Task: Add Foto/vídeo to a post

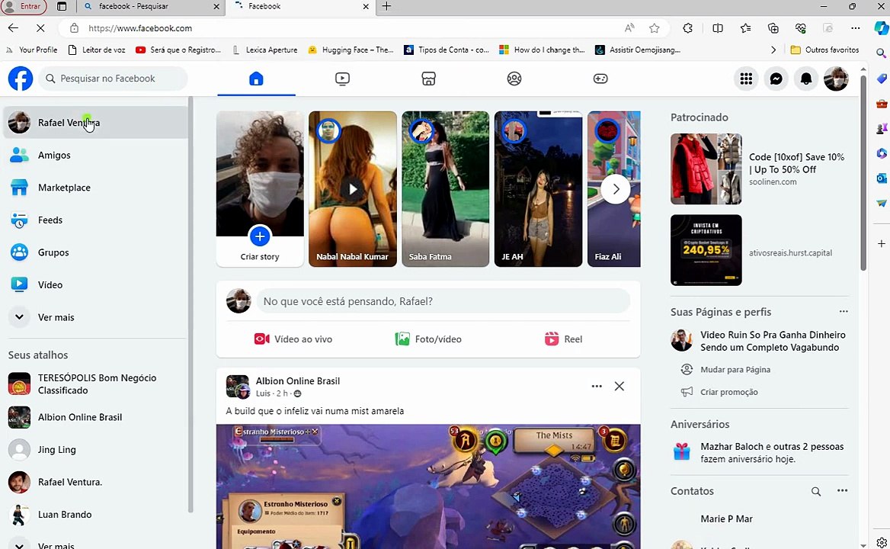Action: [x=428, y=339]
